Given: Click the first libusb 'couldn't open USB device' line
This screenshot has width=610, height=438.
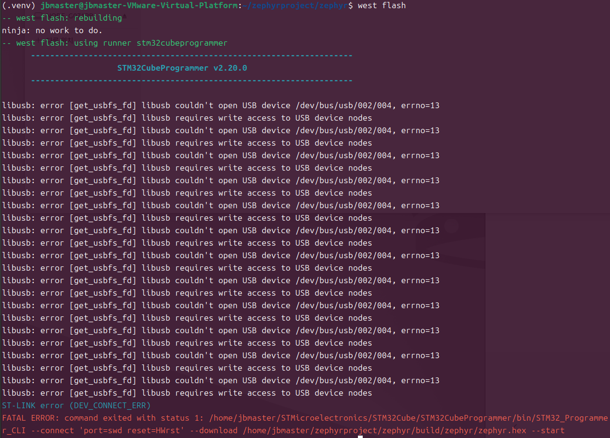Looking at the screenshot, I should click(x=221, y=106).
